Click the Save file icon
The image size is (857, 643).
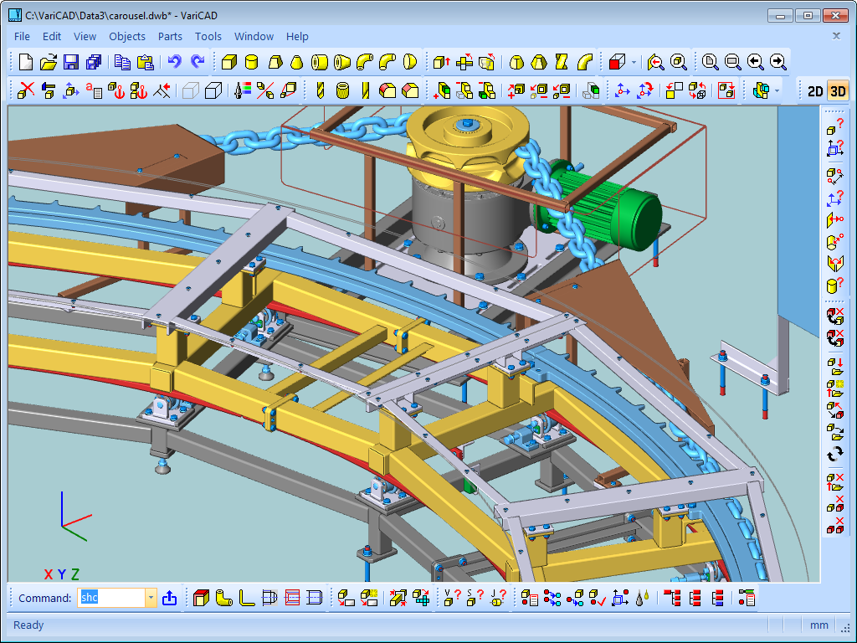(71, 62)
